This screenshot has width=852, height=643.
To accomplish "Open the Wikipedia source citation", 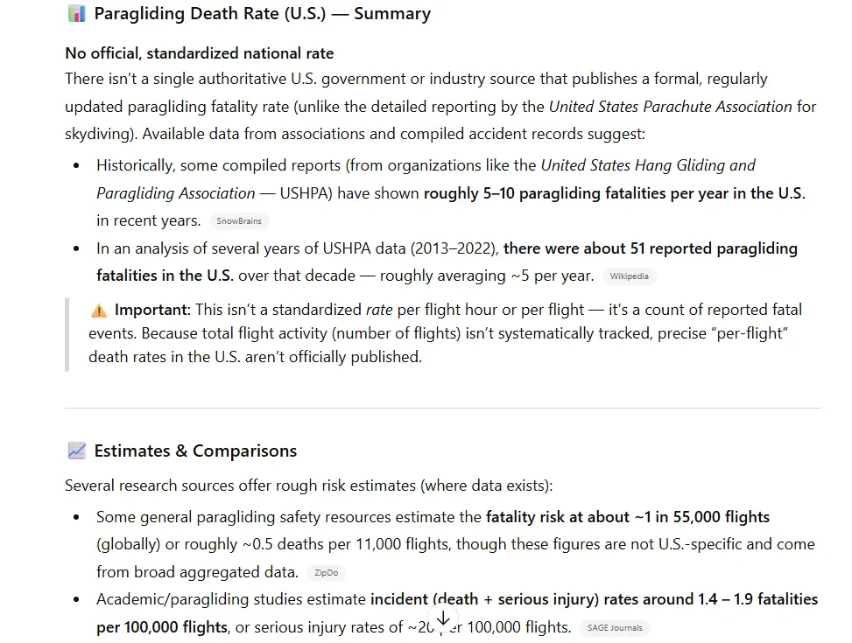I will (629, 276).
